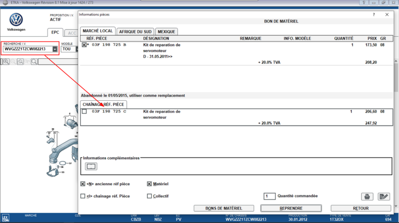The height and width of the screenshot is (223, 399).
Task: Toggle <N> ancienne réf pièce checkbox
Action: coord(83,184)
